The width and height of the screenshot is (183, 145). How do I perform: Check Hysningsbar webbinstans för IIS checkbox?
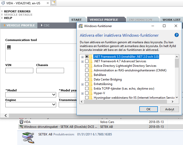click(x=87, y=97)
